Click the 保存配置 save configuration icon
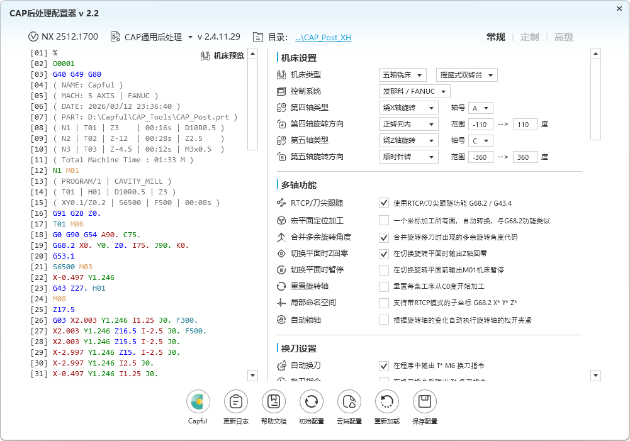The image size is (630, 441). tap(424, 401)
